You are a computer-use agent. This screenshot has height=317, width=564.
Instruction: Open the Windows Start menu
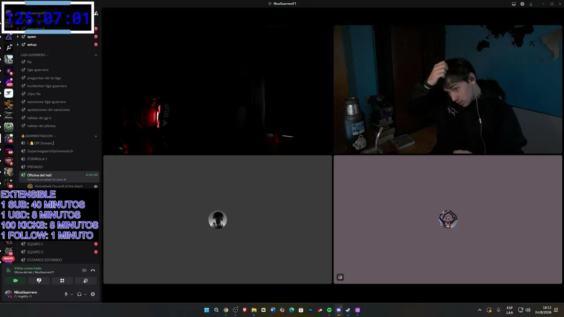tap(207, 310)
